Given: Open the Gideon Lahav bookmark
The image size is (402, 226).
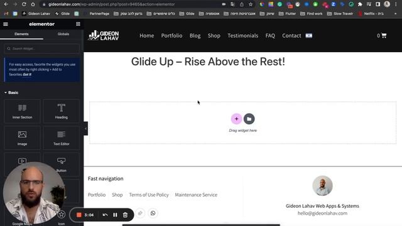Looking at the screenshot, I should tap(36, 14).
